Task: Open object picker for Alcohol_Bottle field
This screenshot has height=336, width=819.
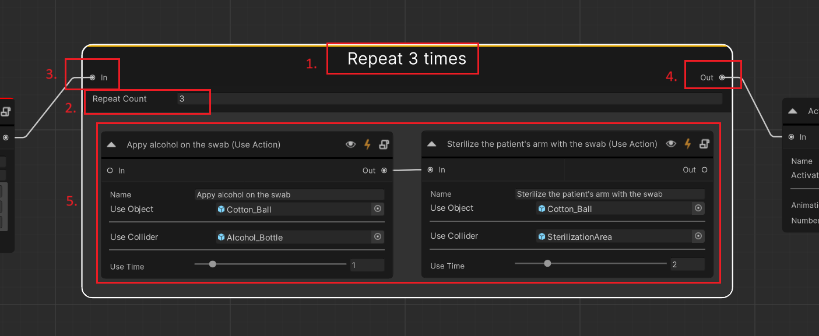Action: pos(378,236)
